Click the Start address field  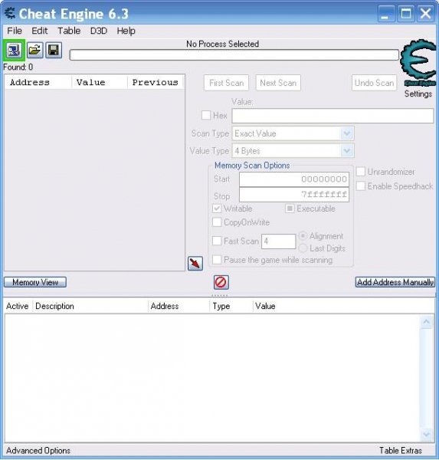[294, 179]
